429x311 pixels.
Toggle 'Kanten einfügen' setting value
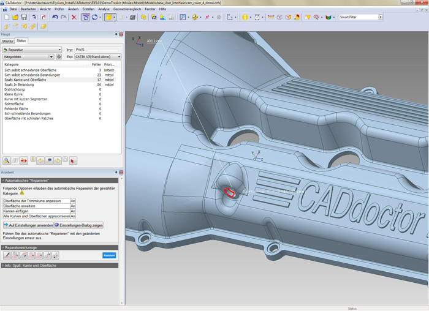[x=73, y=211]
